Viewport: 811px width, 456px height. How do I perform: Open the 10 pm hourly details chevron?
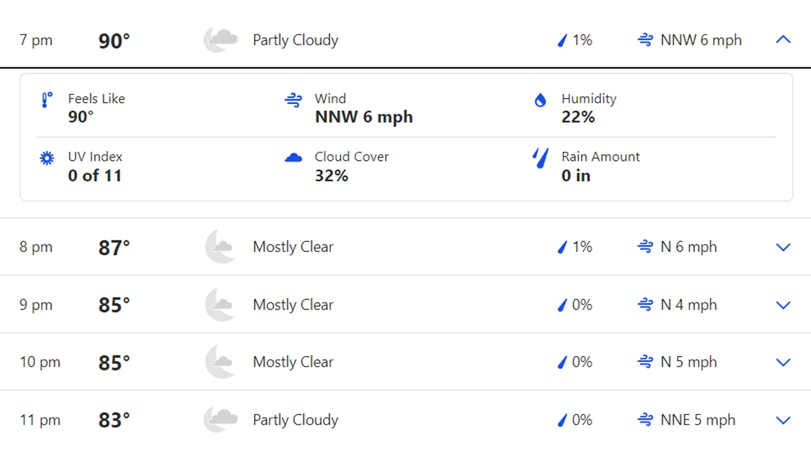coord(783,363)
